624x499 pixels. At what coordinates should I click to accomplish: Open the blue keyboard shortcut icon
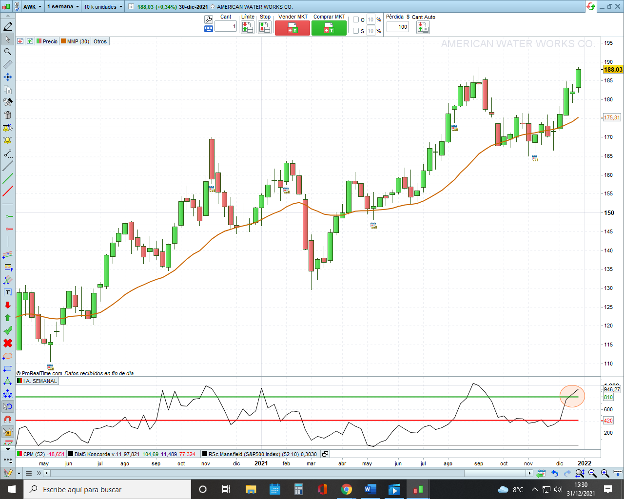click(209, 29)
